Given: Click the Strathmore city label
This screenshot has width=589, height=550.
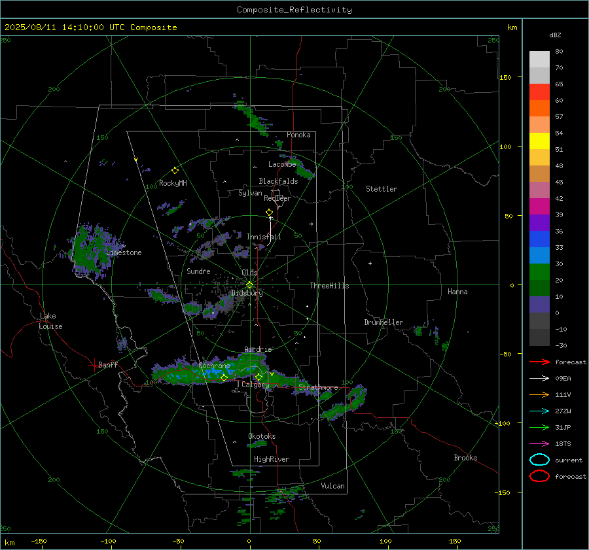Looking at the screenshot, I should click(318, 387).
